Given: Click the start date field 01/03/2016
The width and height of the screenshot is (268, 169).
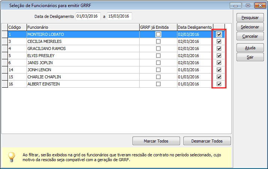Looking at the screenshot, I should pyautogui.click(x=88, y=16).
